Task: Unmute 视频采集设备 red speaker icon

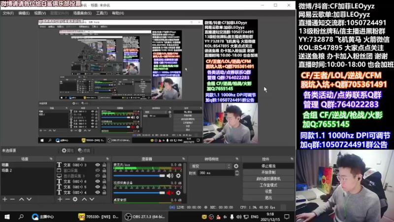Action: (x=170, y=193)
